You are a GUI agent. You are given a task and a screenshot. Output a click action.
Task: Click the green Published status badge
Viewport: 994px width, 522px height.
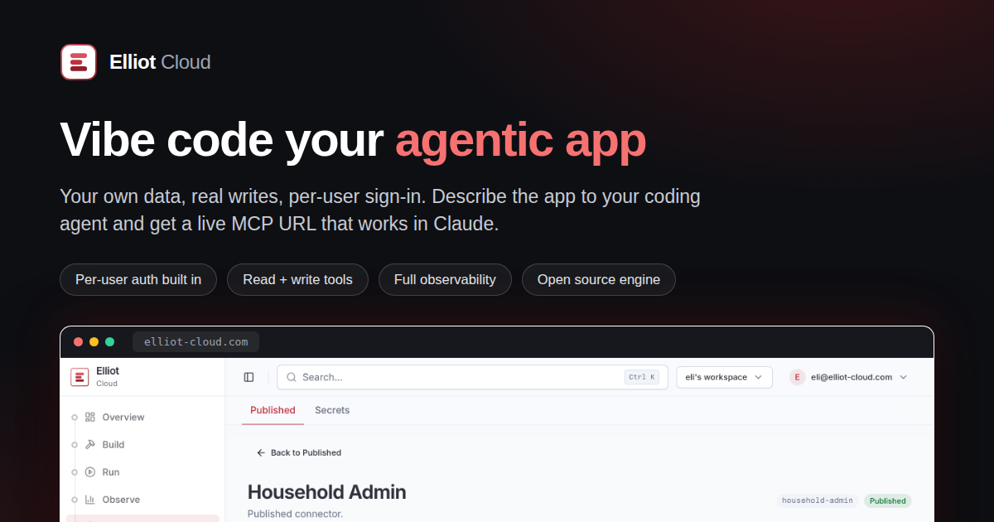coord(888,500)
